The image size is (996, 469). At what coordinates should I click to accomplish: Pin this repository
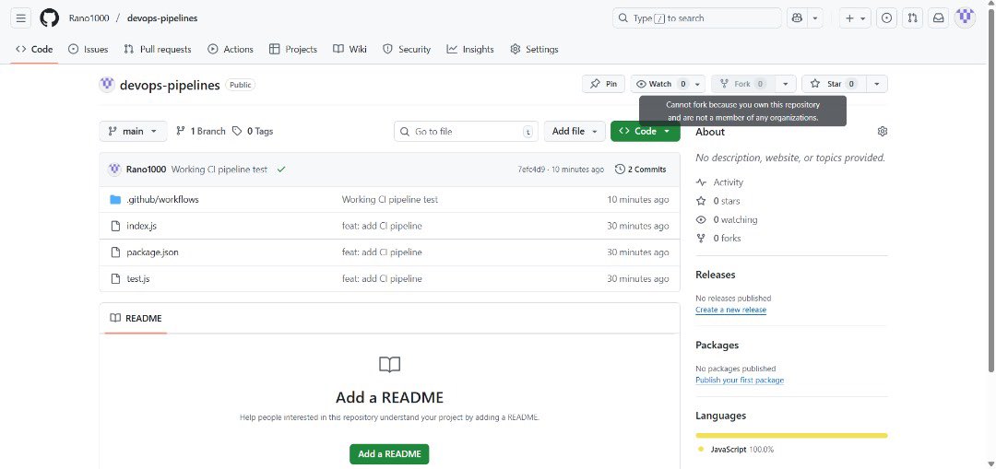pos(603,84)
